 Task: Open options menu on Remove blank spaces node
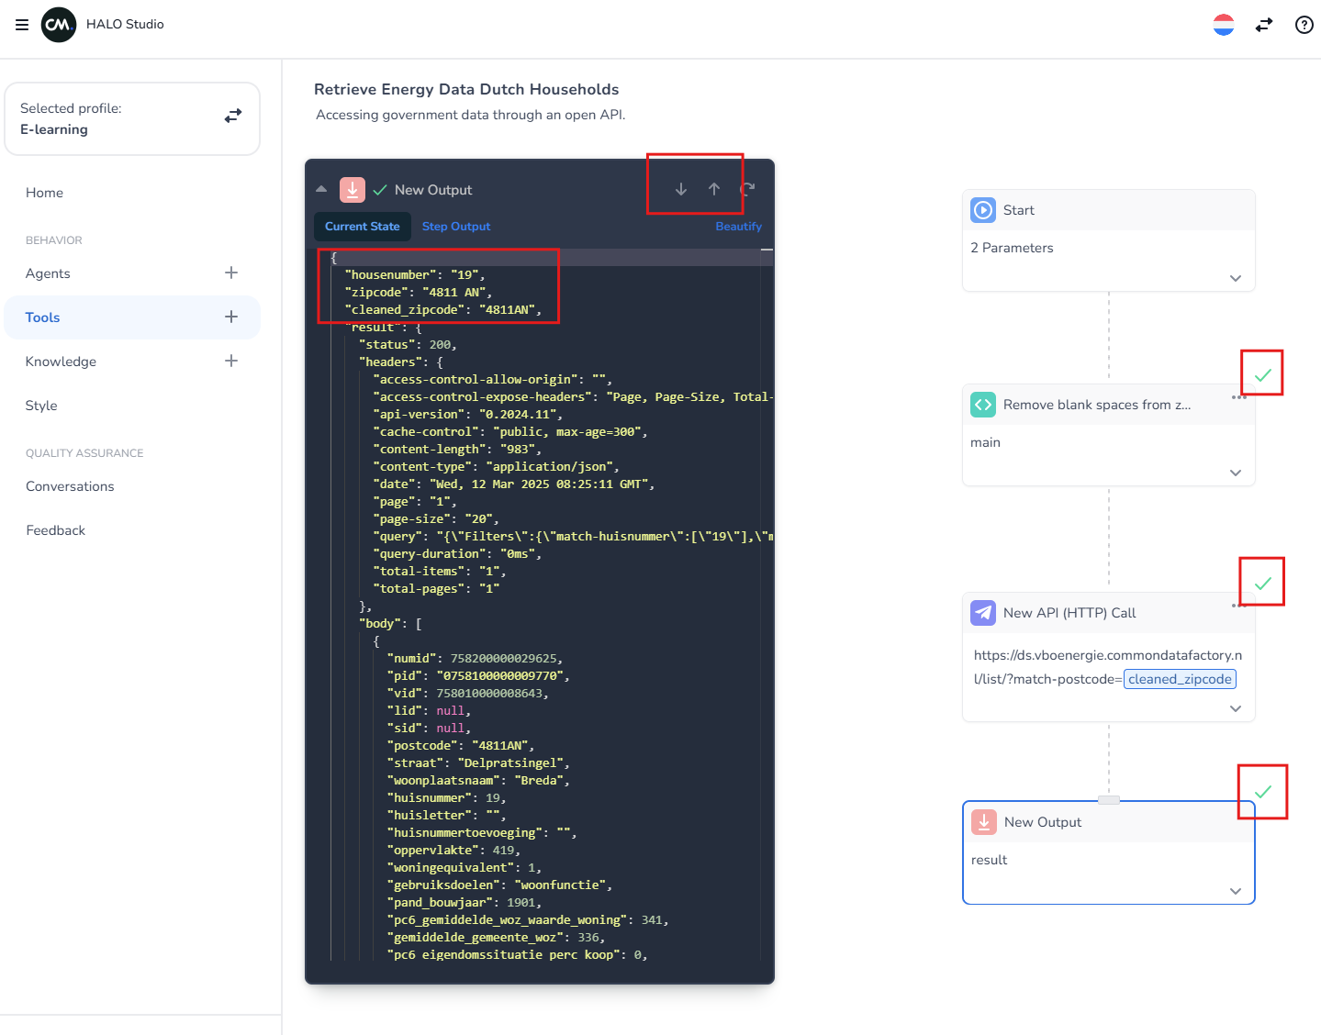tap(1238, 398)
